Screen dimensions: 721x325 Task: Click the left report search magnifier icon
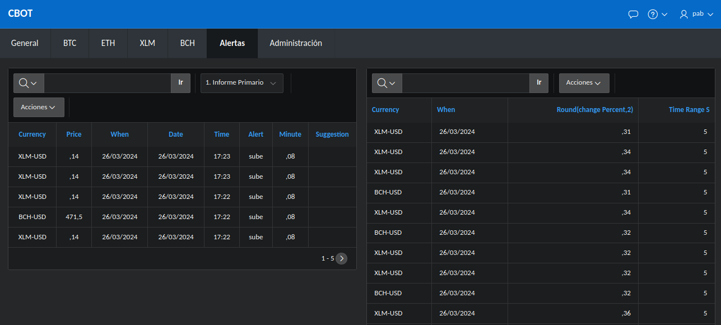pos(28,83)
